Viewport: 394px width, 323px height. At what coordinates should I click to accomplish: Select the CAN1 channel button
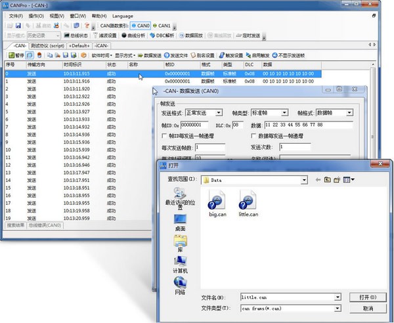[x=162, y=26]
